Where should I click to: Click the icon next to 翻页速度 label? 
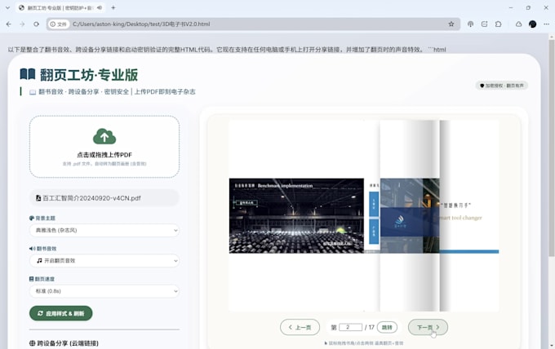click(x=31, y=279)
